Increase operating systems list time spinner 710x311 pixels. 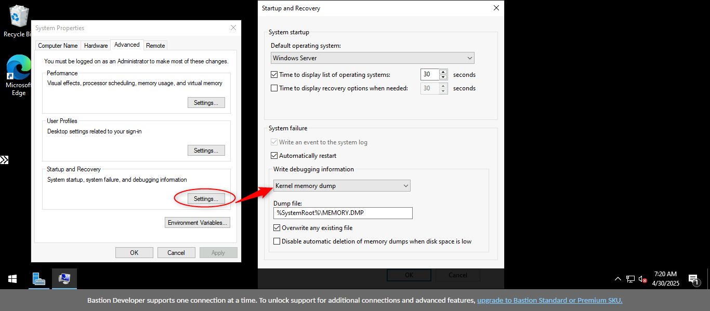[x=443, y=72]
